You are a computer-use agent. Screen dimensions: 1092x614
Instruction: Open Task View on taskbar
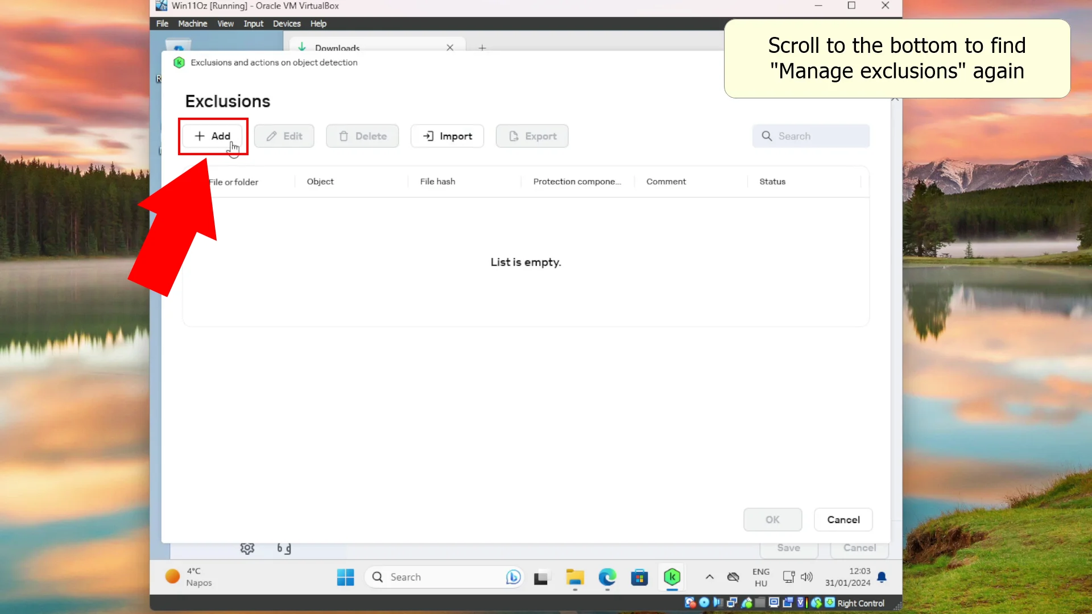coord(541,578)
